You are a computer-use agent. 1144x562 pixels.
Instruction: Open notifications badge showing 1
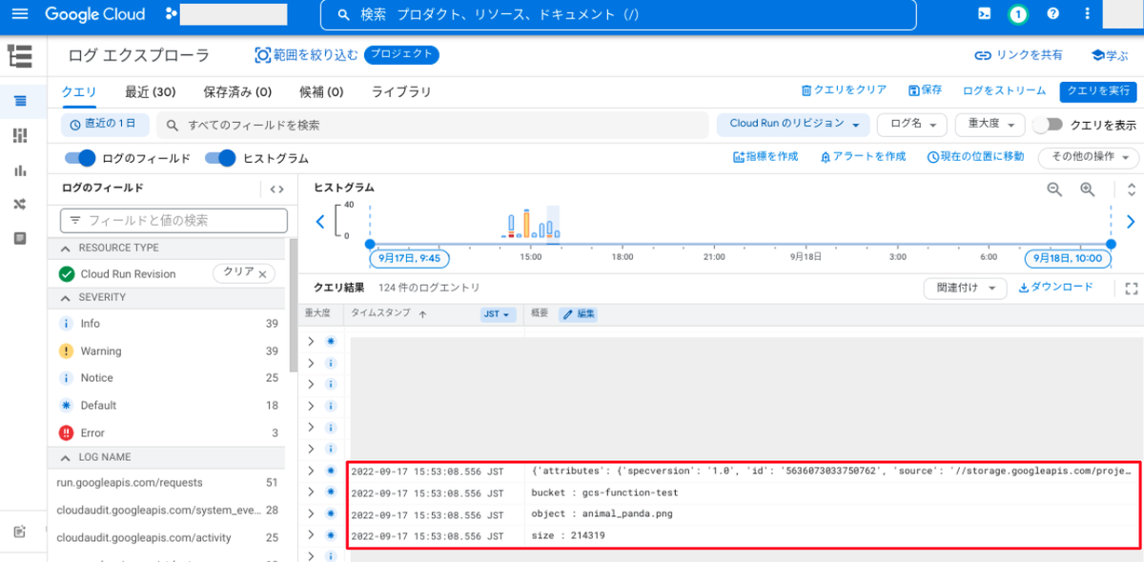tap(1018, 14)
